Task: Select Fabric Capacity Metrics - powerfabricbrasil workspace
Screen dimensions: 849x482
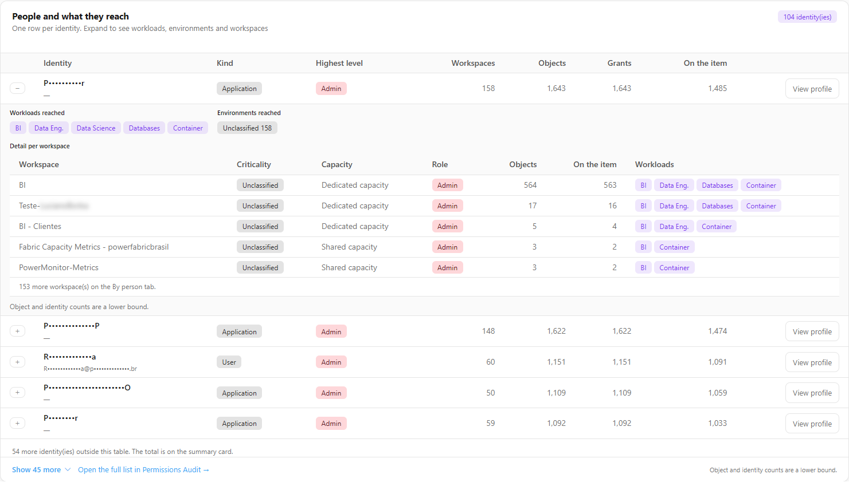Action: tap(424, 247)
